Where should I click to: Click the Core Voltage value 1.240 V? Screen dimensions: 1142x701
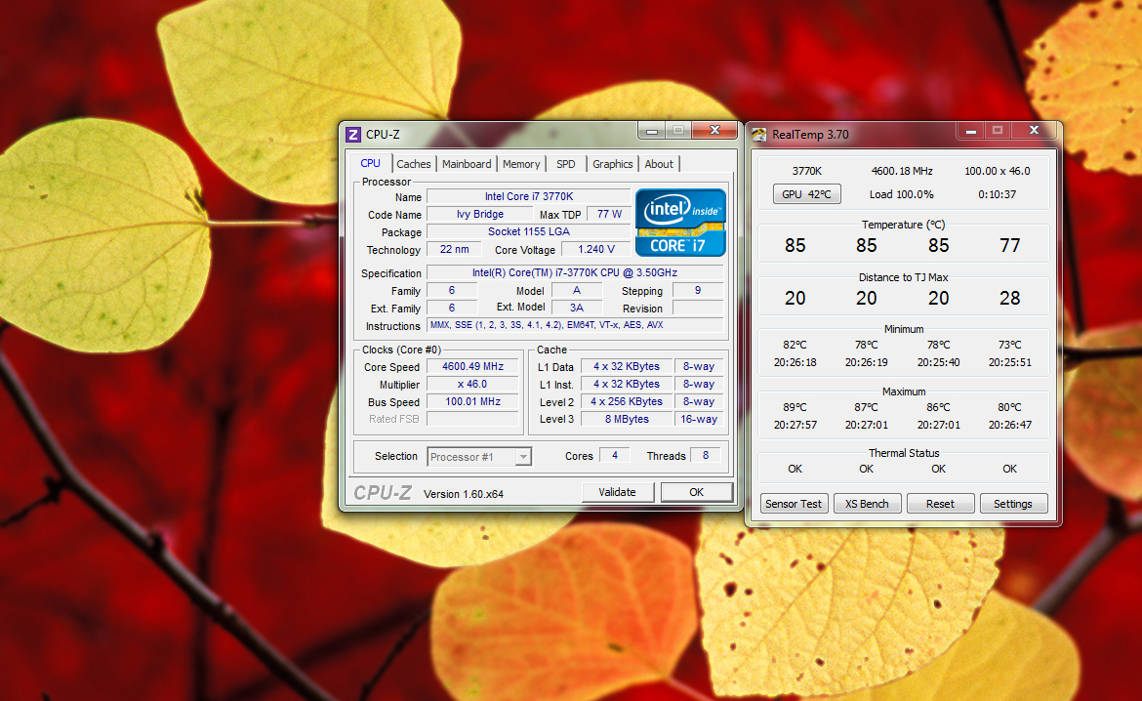click(596, 249)
